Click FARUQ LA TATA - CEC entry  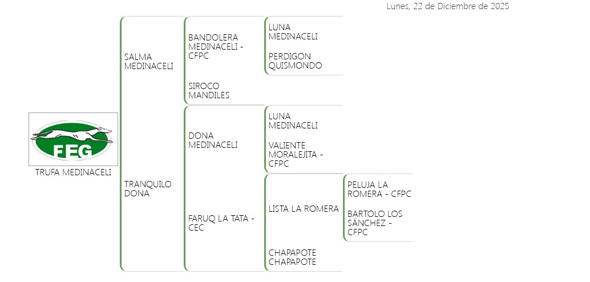click(x=221, y=223)
